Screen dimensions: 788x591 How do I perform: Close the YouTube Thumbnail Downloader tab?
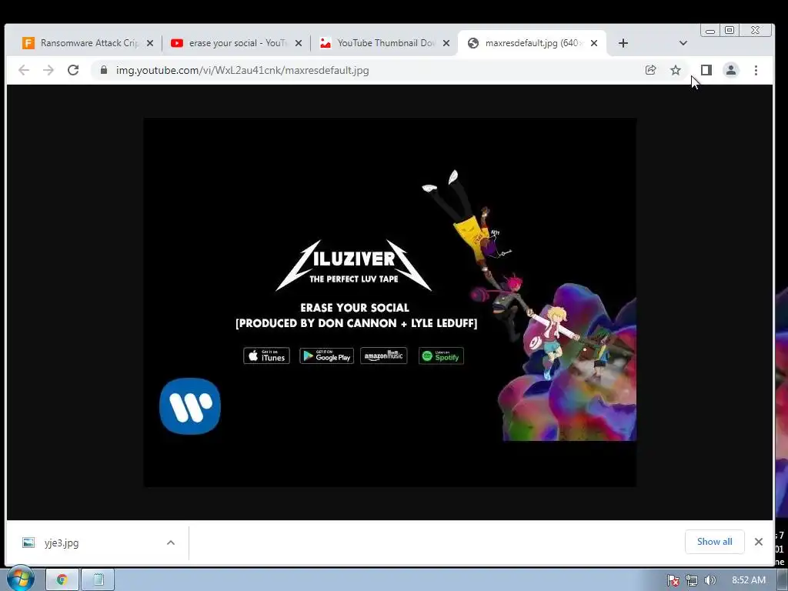[446, 43]
